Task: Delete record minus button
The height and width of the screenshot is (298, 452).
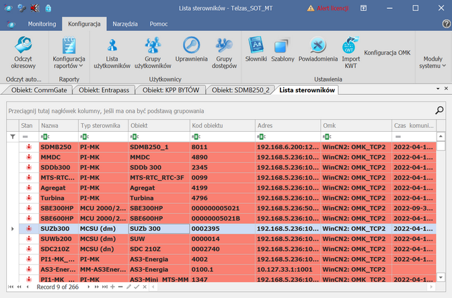Action: click(120, 287)
